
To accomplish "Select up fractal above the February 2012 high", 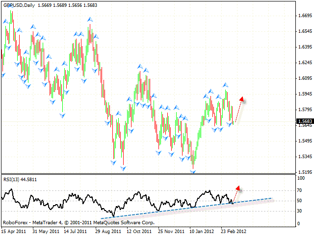I will (x=226, y=85).
